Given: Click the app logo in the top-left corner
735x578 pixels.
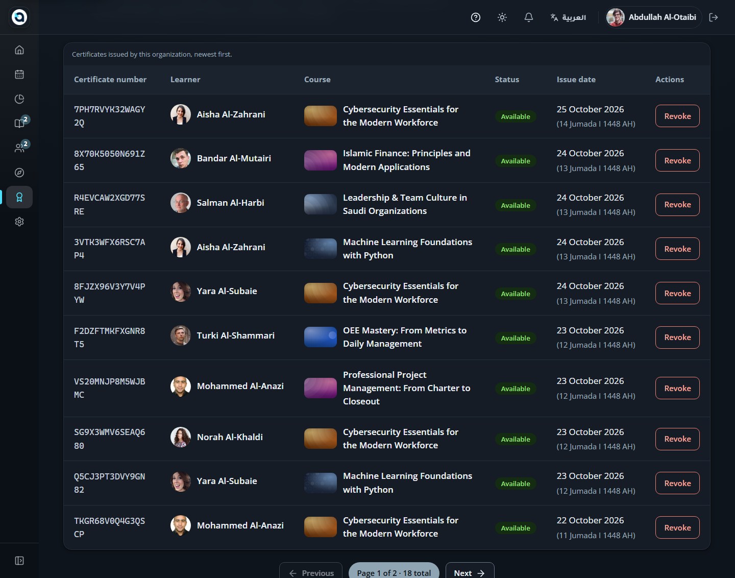Looking at the screenshot, I should coord(19,17).
